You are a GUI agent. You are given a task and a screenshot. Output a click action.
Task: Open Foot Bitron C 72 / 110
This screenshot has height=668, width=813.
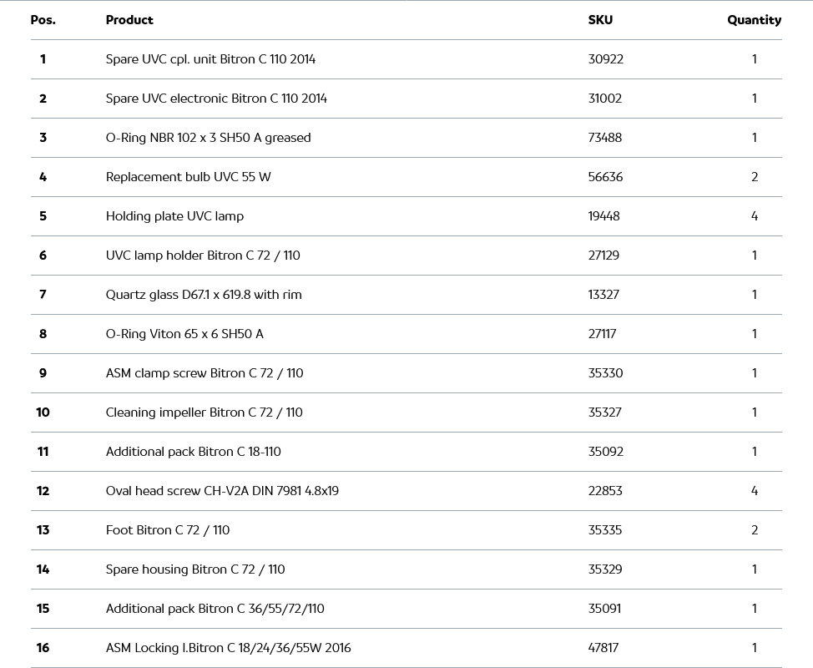click(x=168, y=530)
